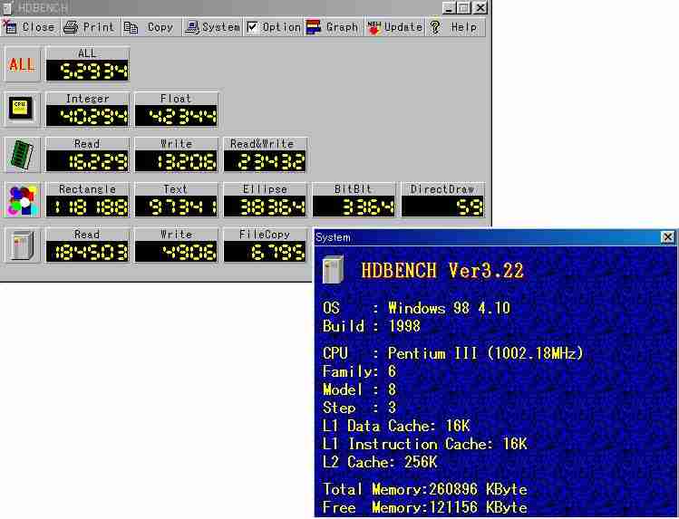This screenshot has width=679, height=519.
Task: Click the Close toolbar button in HDBENCH
Action: click(29, 27)
